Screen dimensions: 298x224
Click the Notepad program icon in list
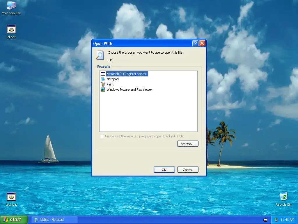click(x=103, y=79)
